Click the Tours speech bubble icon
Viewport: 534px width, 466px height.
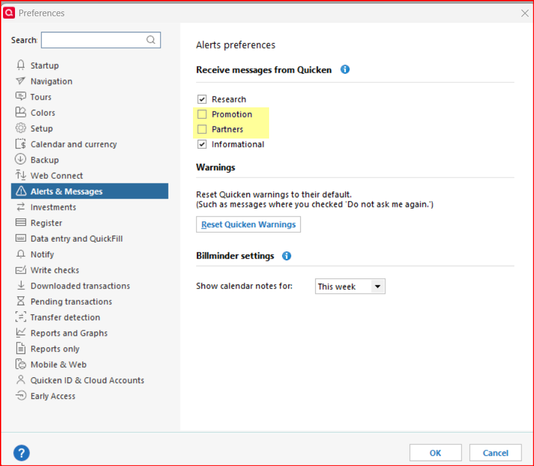(21, 97)
